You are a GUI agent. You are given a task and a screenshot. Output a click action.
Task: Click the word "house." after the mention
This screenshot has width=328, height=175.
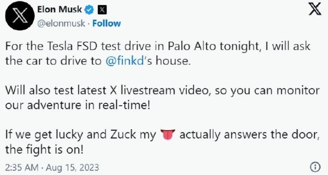[173, 61]
